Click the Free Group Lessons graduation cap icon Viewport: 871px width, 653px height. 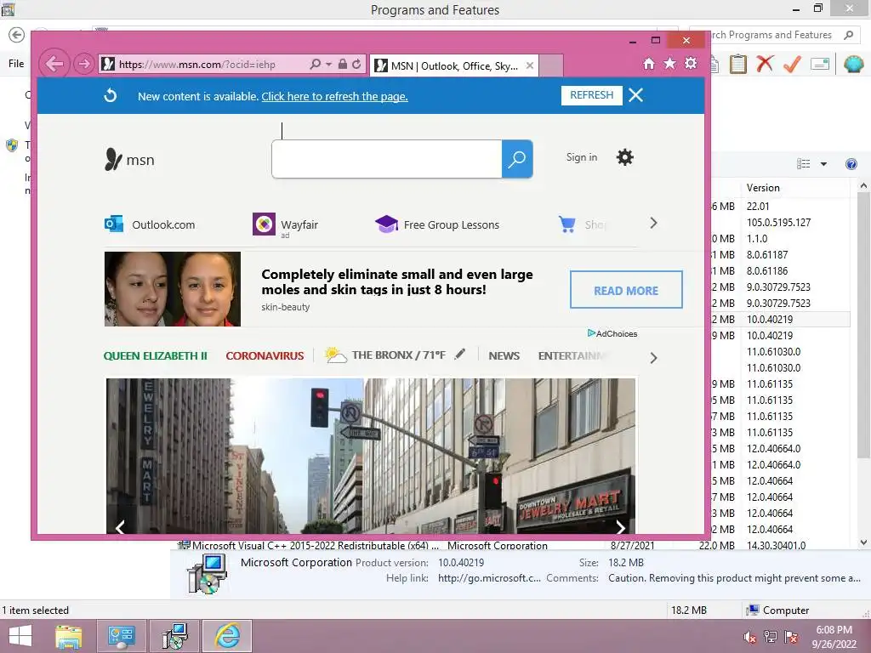click(x=386, y=224)
